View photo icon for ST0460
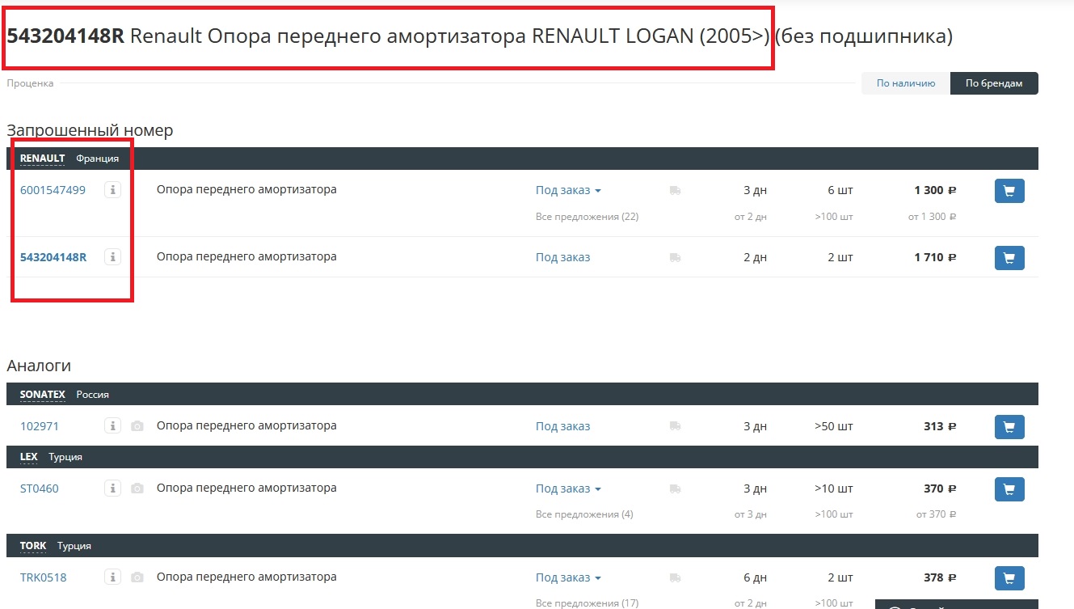This screenshot has height=609, width=1074. click(x=137, y=488)
